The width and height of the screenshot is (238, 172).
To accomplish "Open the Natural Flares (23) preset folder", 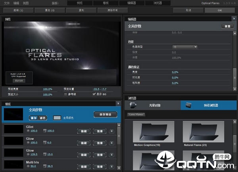I will 203,132.
